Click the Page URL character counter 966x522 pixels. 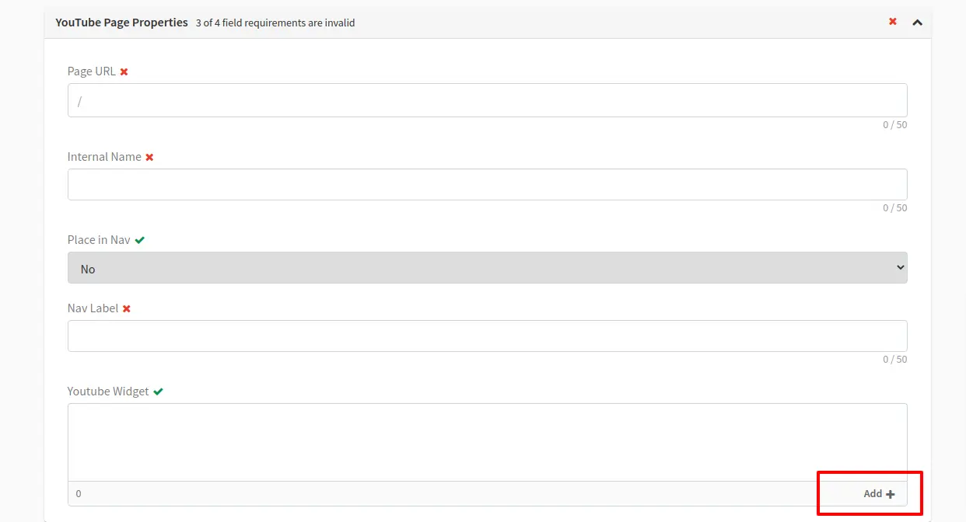894,125
